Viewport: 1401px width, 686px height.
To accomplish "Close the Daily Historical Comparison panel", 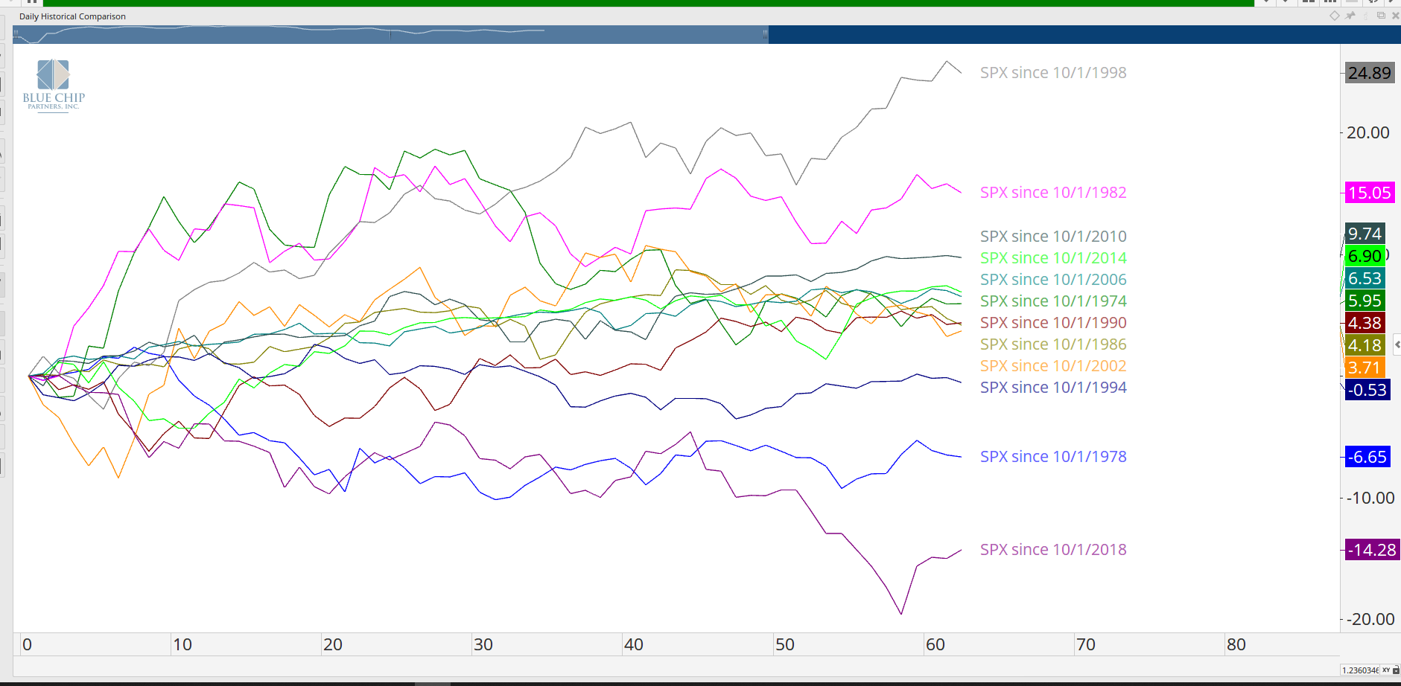I will tap(1395, 16).
